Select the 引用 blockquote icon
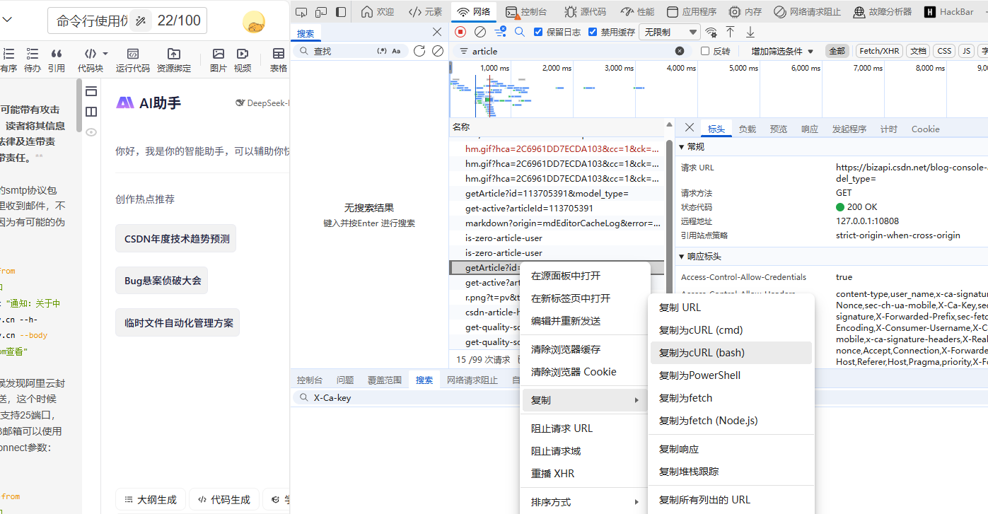The height and width of the screenshot is (514, 988). (57, 55)
